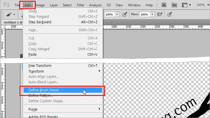Choose Paste from the Edit menu
This screenshot has height=118, width=210.
(x=33, y=55)
